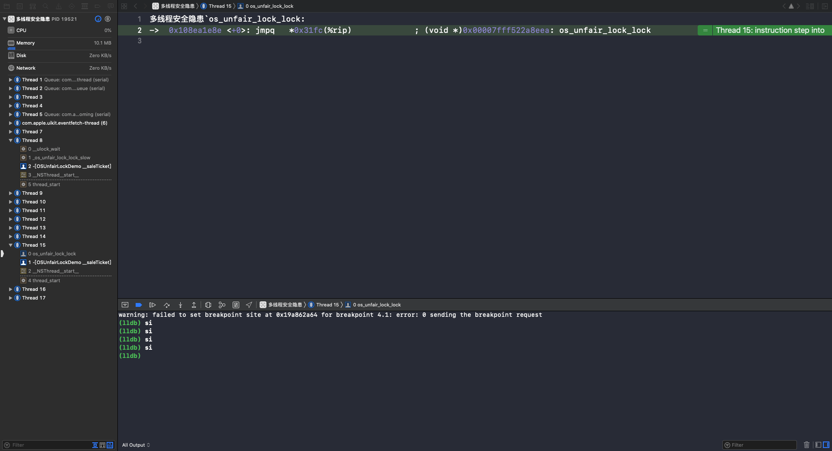Select project name in top jump bar
832x451 pixels.
pos(173,6)
